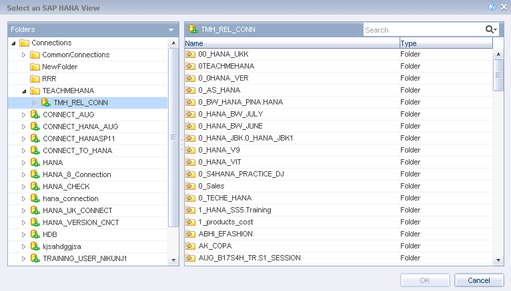Select the AUG_B17S4H_TR.S1_SESSION row
Image resolution: width=511 pixels, height=291 pixels.
339,258
